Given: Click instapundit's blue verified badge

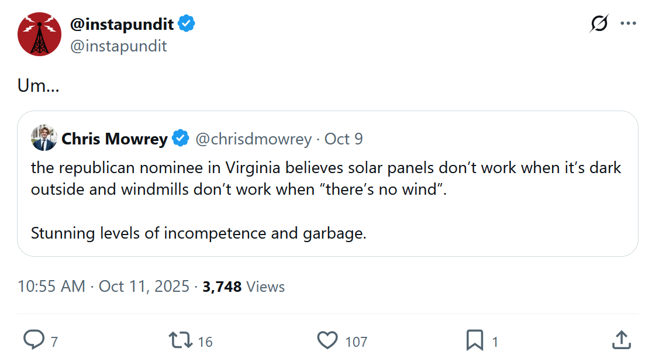Looking at the screenshot, I should 187,24.
